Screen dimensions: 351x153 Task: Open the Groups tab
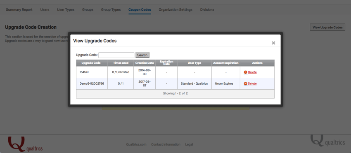point(88,9)
